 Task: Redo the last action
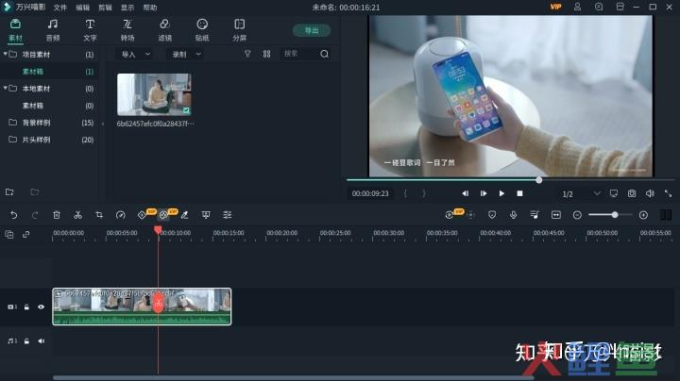click(35, 215)
